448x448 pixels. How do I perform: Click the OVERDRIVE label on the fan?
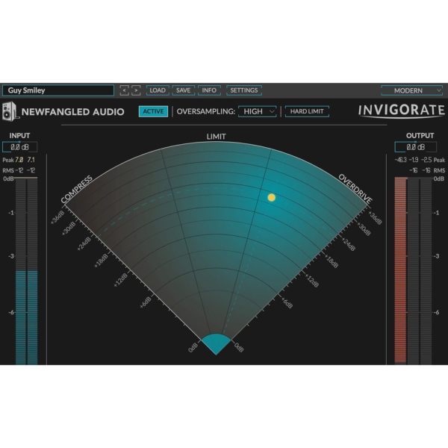pyautogui.click(x=355, y=189)
